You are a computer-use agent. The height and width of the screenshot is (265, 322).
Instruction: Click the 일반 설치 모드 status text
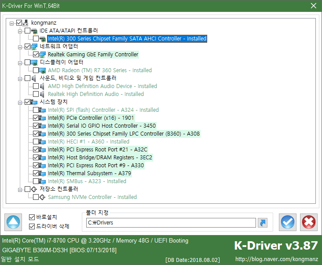20,259
